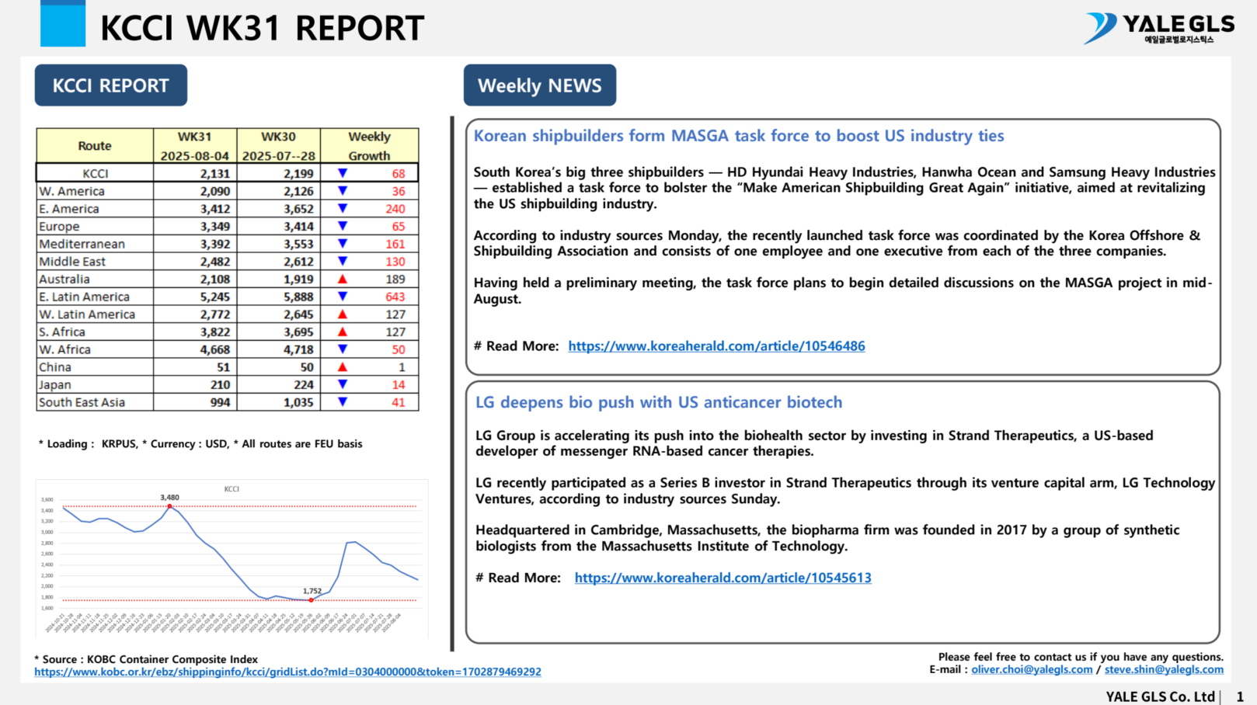Click the YALE GLS Co. Ltd footer text
1257x705 pixels.
tap(1161, 696)
